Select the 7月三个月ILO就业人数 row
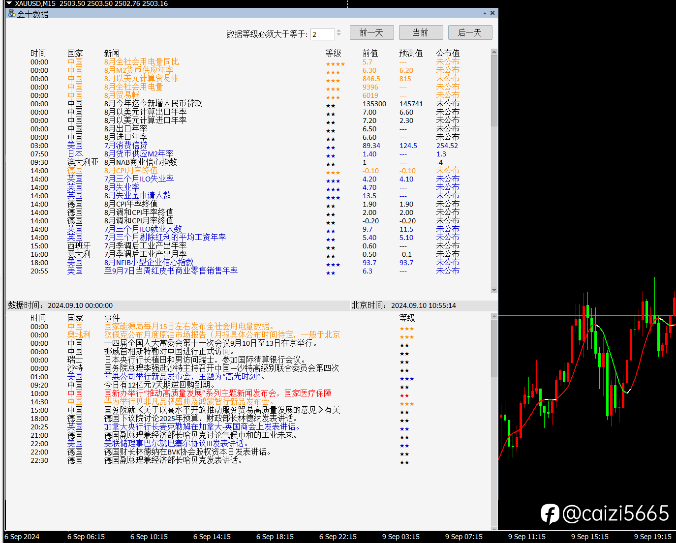 [245, 229]
